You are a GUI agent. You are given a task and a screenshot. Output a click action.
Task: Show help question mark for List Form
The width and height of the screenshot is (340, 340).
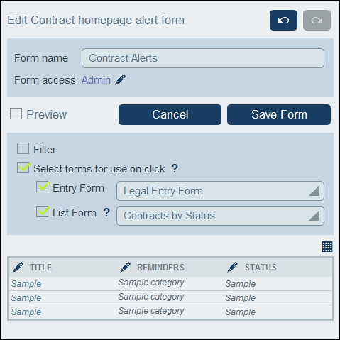pyautogui.click(x=106, y=212)
